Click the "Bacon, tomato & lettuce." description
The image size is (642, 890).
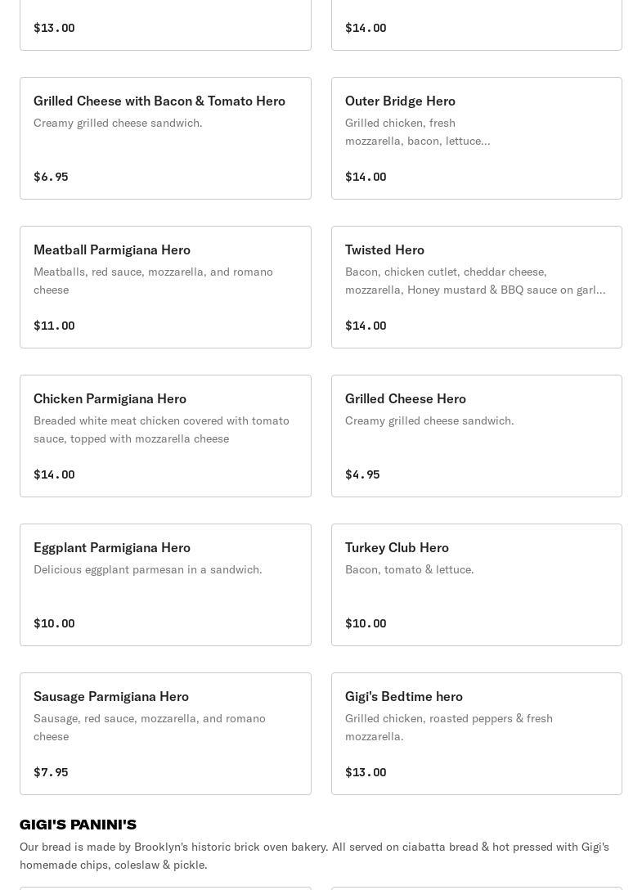click(410, 569)
